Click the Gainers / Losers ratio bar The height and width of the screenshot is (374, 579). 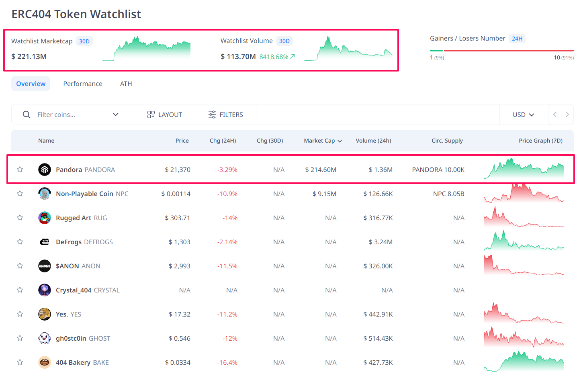pyautogui.click(x=501, y=51)
